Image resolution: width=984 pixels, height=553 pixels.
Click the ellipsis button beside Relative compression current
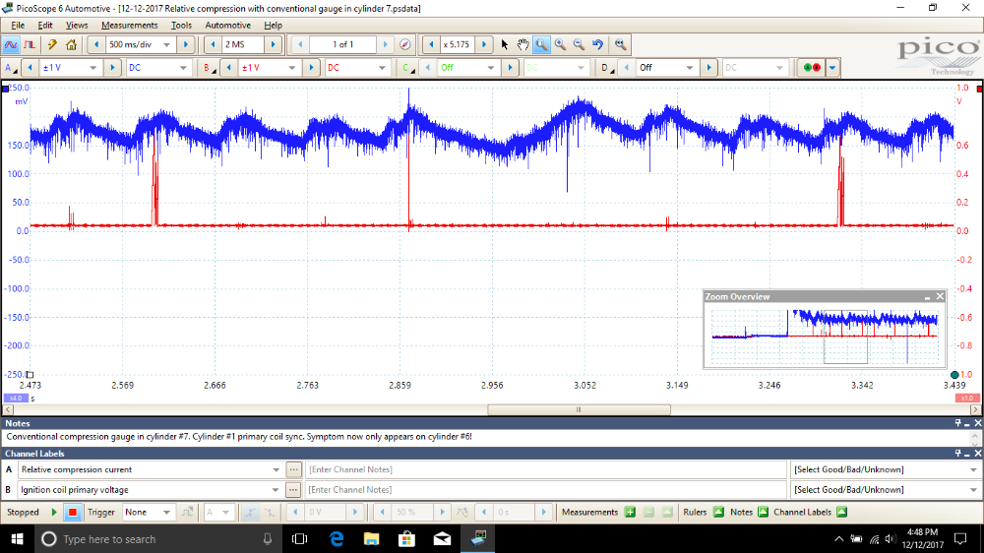tap(293, 469)
